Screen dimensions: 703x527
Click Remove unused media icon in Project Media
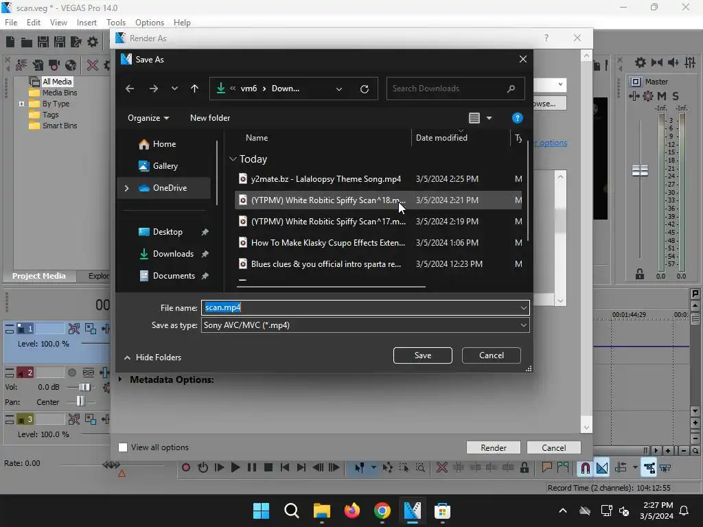21,65
